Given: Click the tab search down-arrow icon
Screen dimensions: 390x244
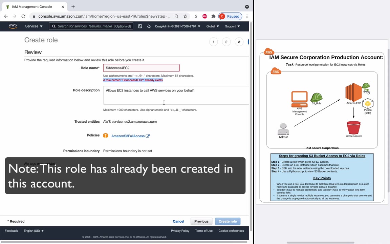Looking at the screenshot, I should click(247, 7).
